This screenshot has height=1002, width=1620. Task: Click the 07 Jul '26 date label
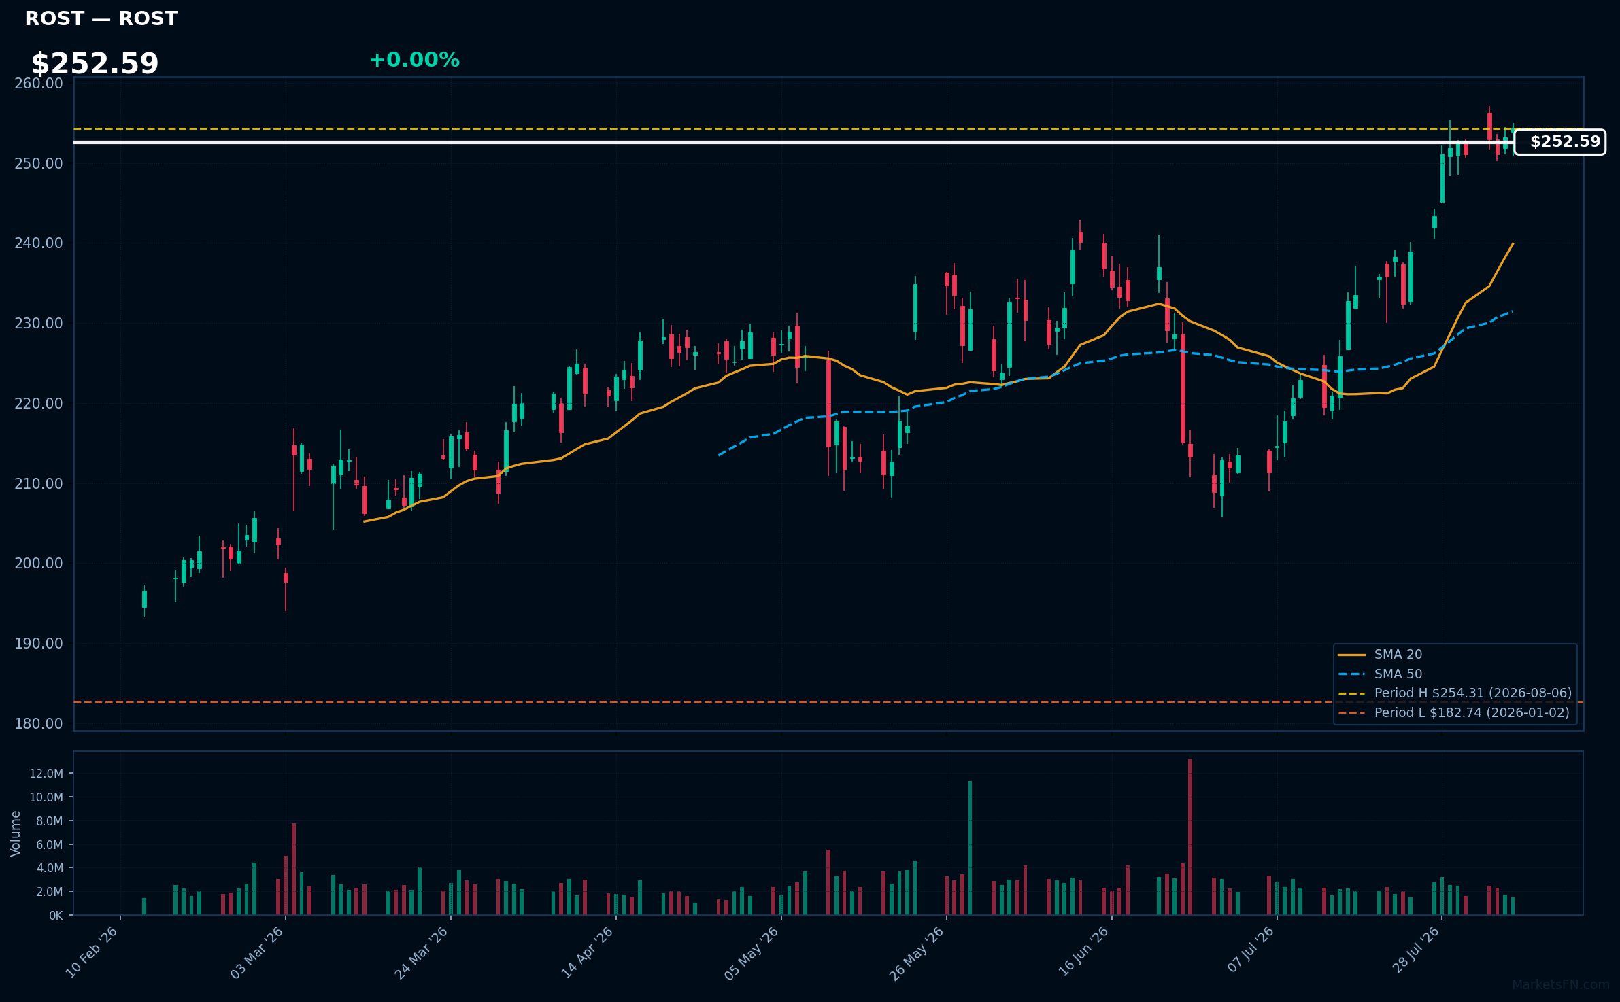coord(1250,950)
